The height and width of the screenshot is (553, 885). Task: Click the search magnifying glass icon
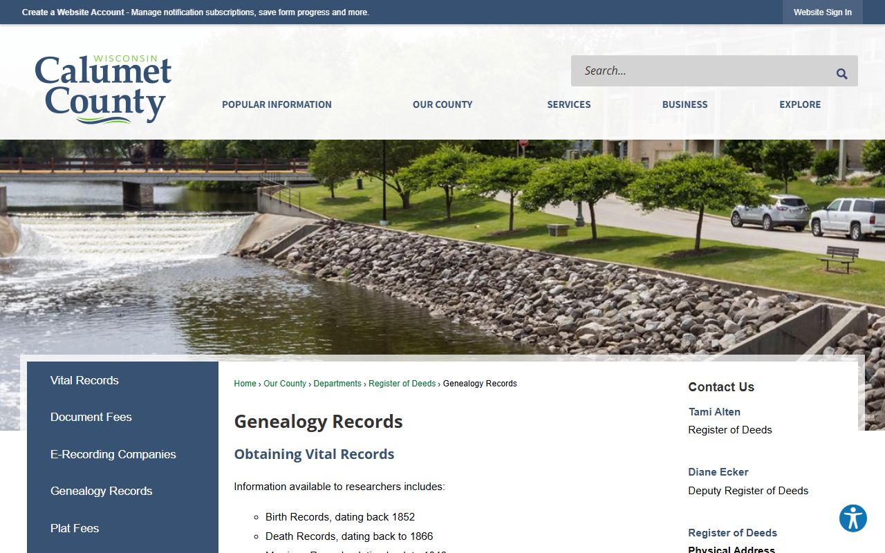pyautogui.click(x=841, y=73)
